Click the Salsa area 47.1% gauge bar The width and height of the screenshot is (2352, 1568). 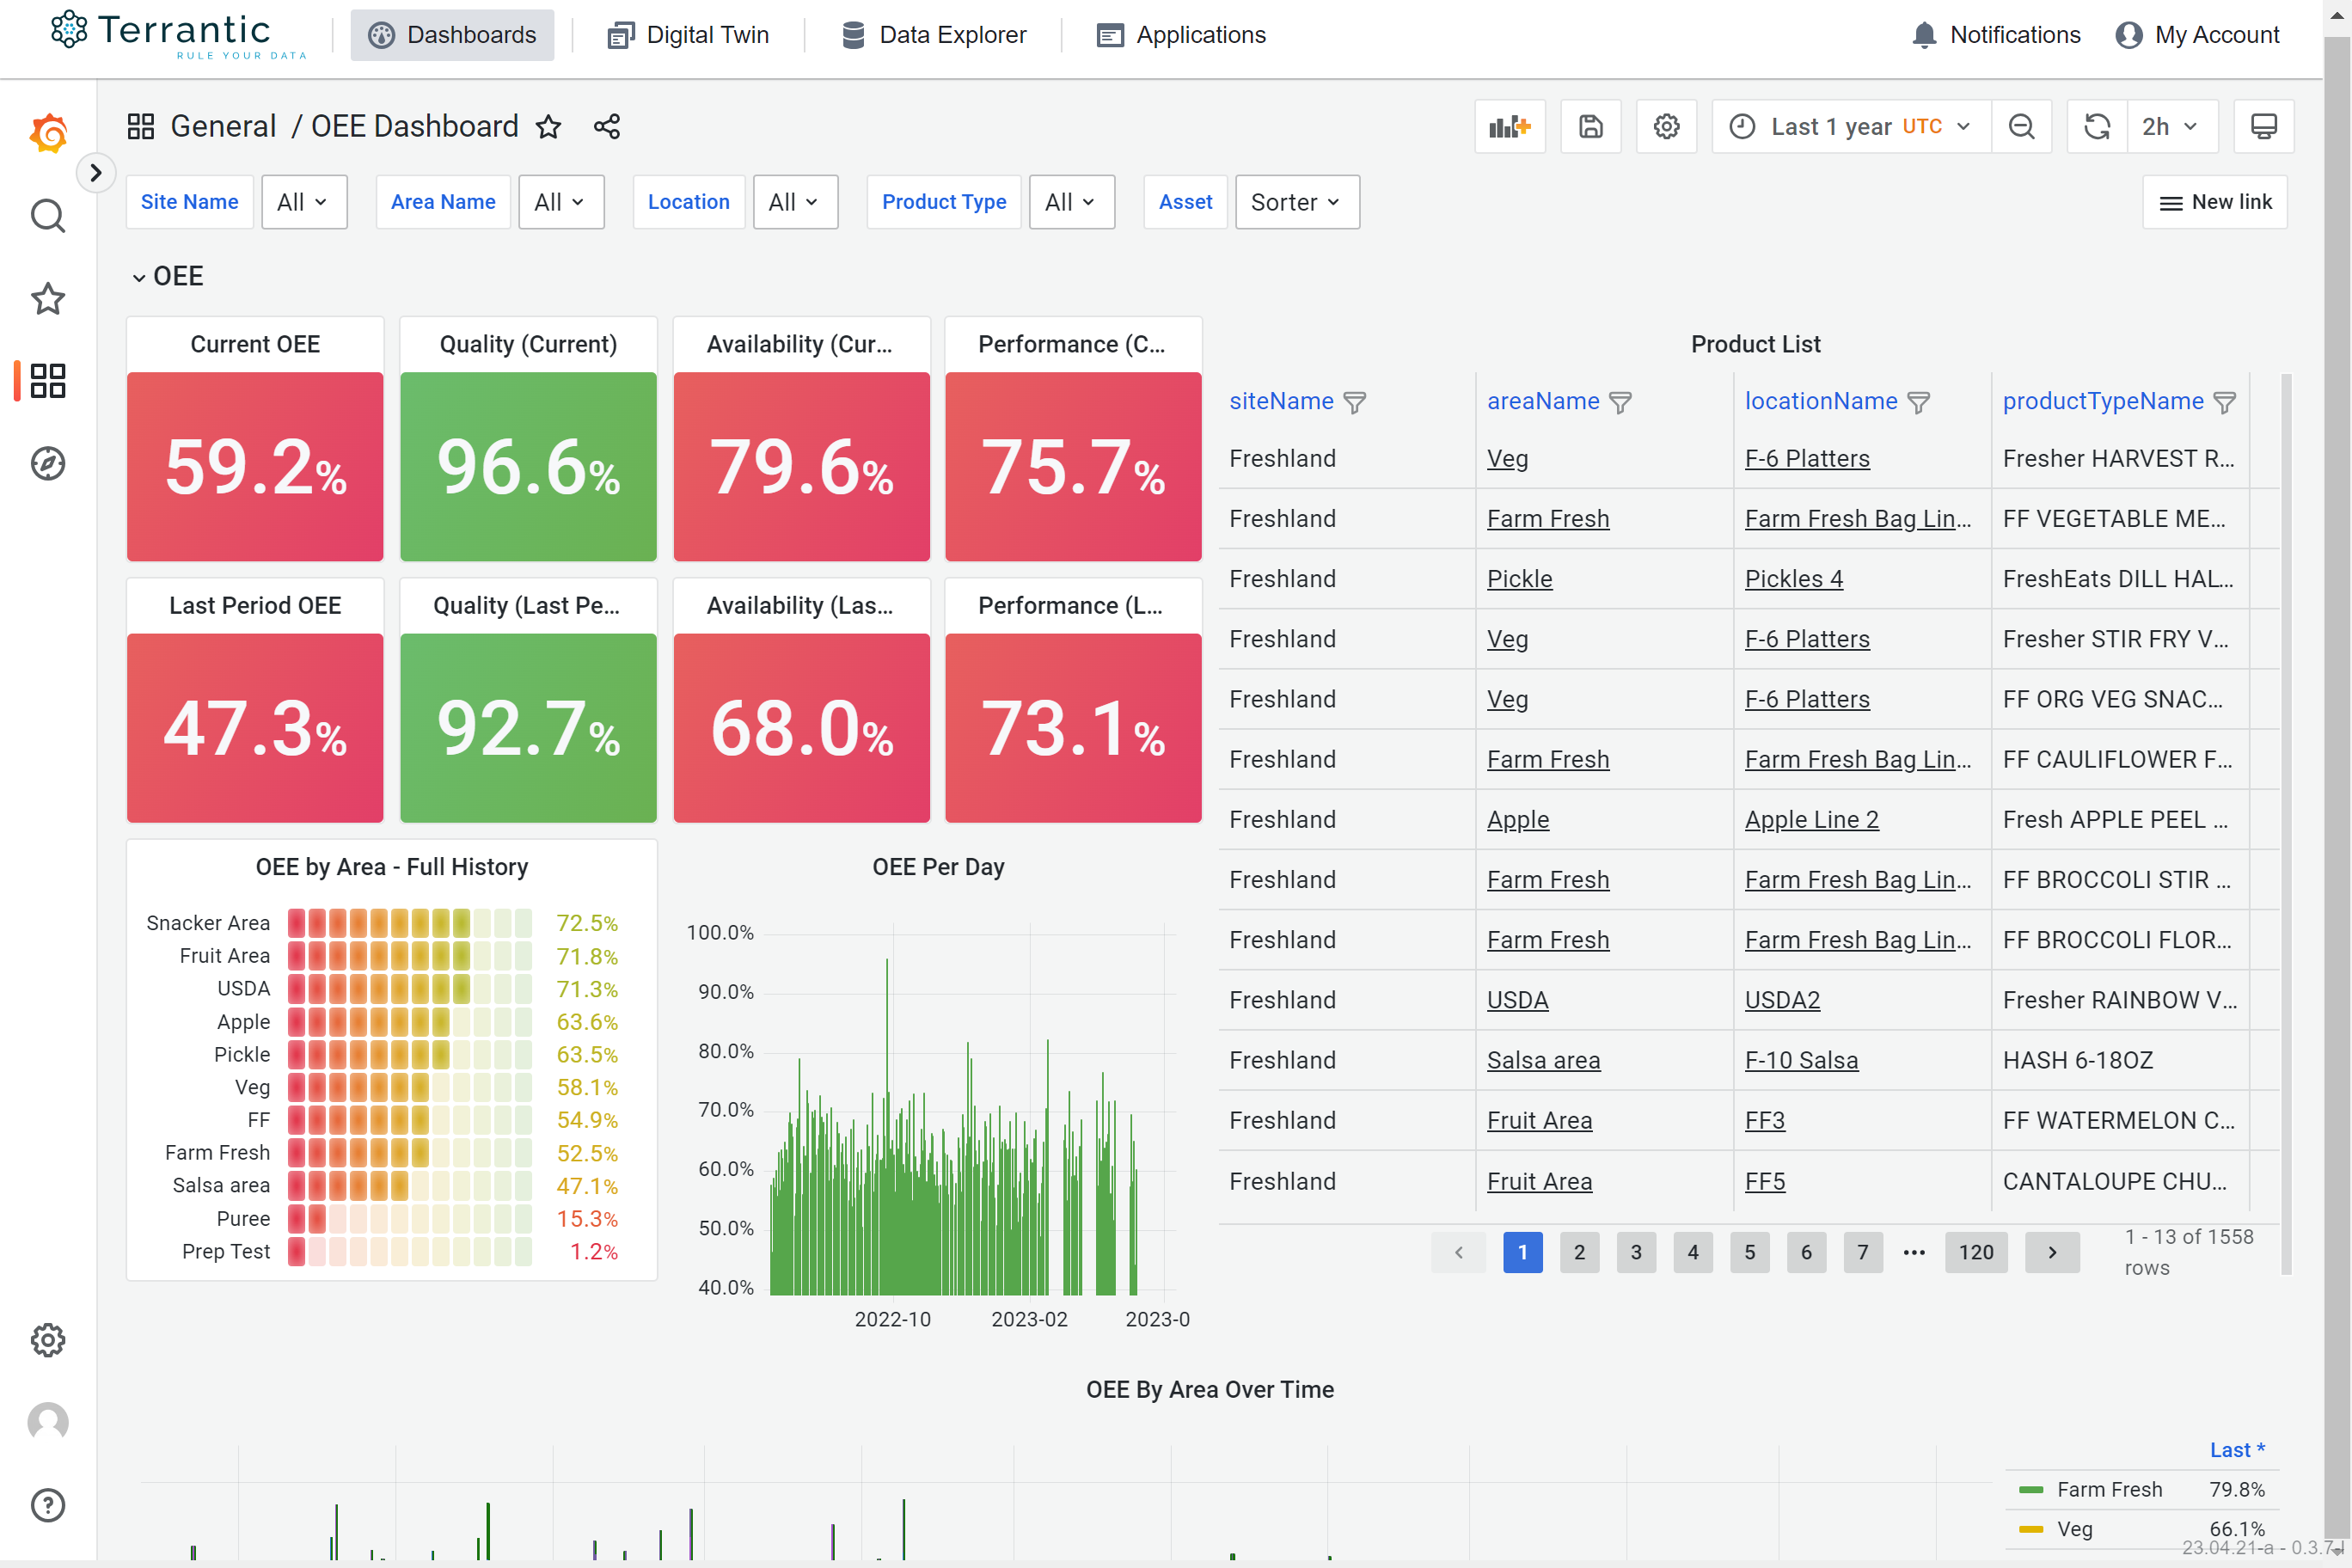click(410, 1186)
